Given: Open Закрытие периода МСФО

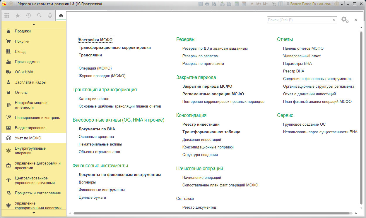Looking at the screenshot, I should click(207, 86).
